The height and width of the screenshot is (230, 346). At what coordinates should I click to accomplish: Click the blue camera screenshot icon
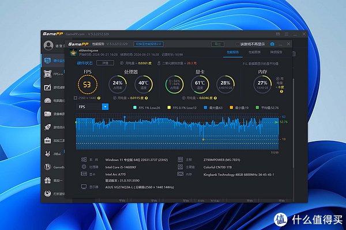pos(272,44)
